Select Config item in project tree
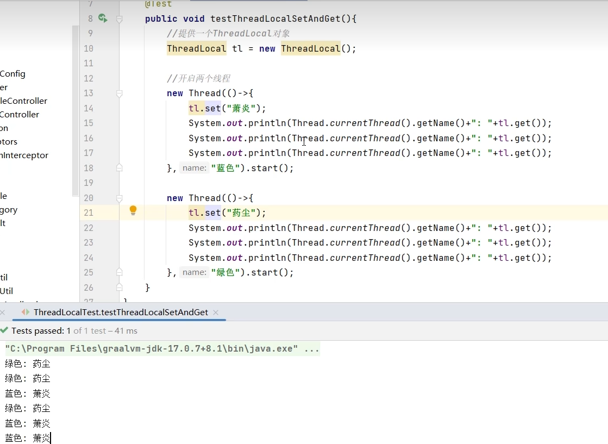The height and width of the screenshot is (444, 608). pos(13,74)
